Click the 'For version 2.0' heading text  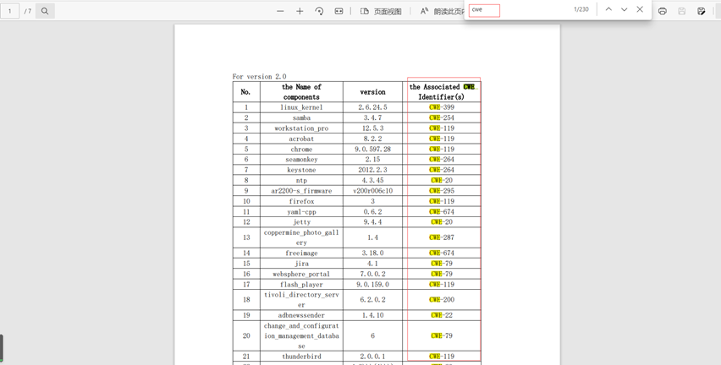point(259,76)
